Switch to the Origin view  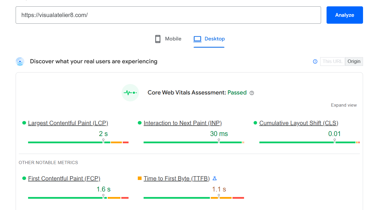click(354, 62)
